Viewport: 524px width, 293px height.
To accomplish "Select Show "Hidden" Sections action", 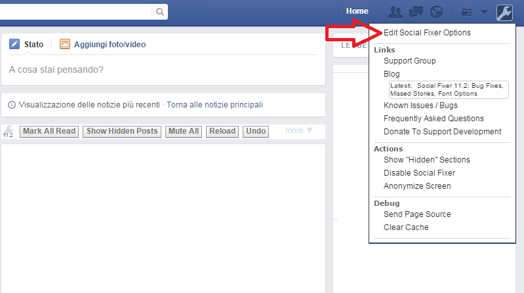I will tap(427, 160).
